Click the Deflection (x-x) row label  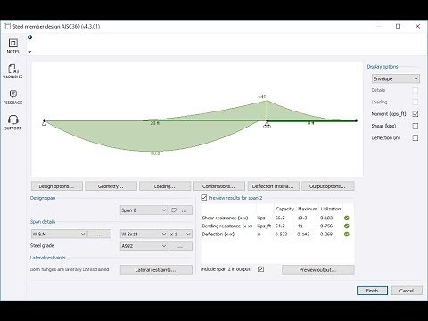coord(218,235)
